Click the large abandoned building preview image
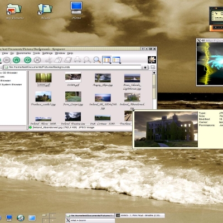 click(x=166, y=129)
